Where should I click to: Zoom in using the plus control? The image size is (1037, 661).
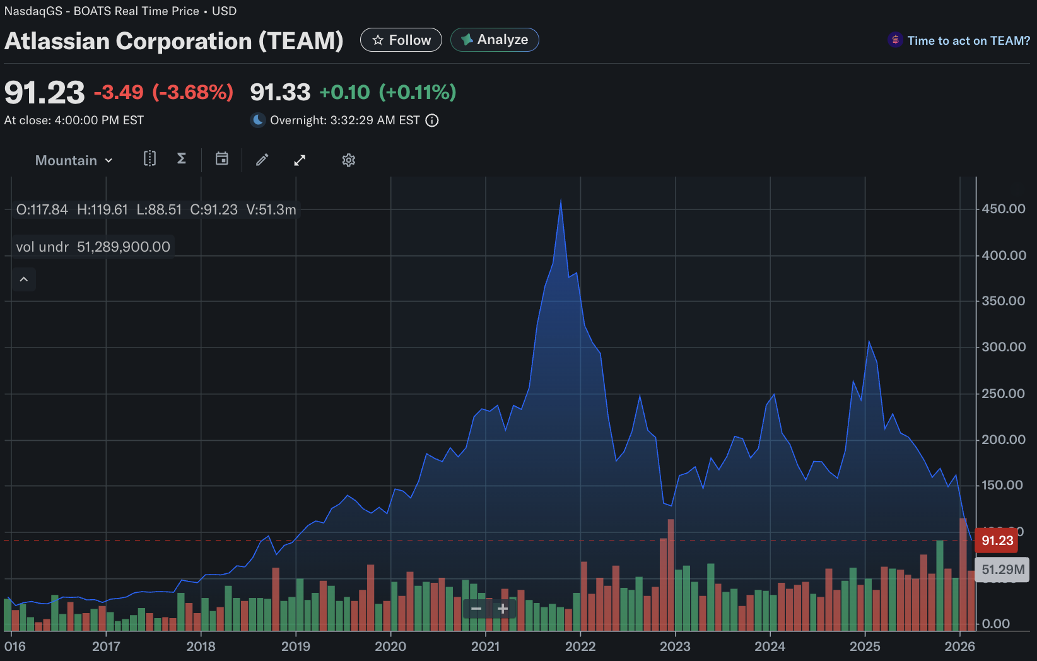tap(503, 609)
